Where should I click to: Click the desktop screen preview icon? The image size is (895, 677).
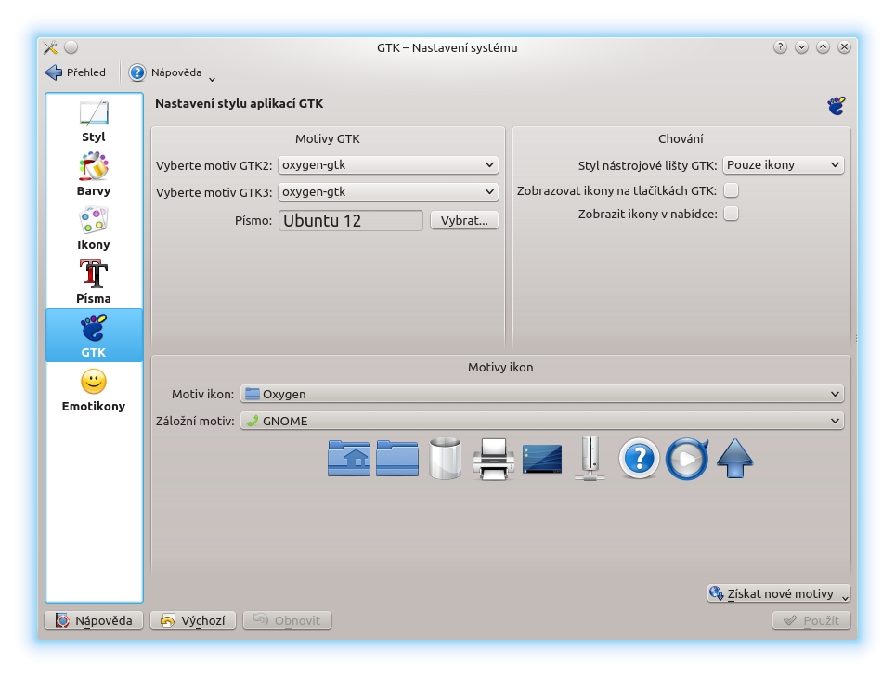click(x=541, y=459)
